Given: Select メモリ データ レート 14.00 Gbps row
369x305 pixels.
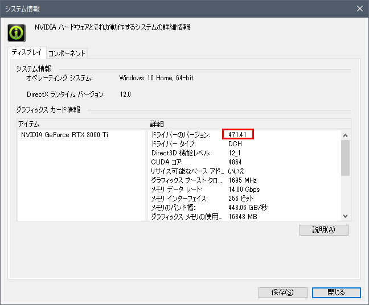Looking at the screenshot, I should tap(245, 189).
